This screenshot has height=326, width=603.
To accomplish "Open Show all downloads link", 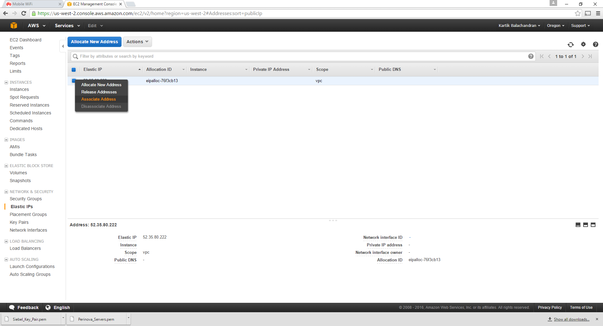I will (x=571, y=319).
